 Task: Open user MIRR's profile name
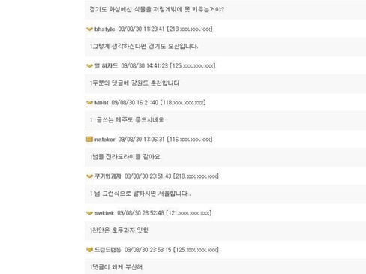coord(101,103)
